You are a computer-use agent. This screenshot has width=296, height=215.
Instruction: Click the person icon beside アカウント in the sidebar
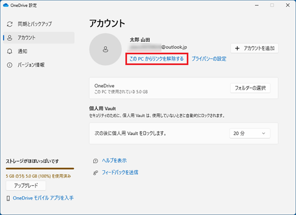pyautogui.click(x=10, y=38)
